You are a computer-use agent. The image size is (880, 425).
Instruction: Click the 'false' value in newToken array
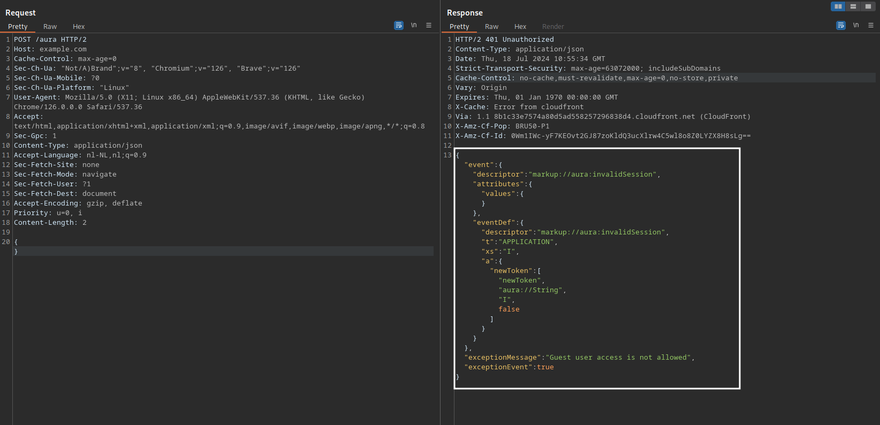(509, 309)
